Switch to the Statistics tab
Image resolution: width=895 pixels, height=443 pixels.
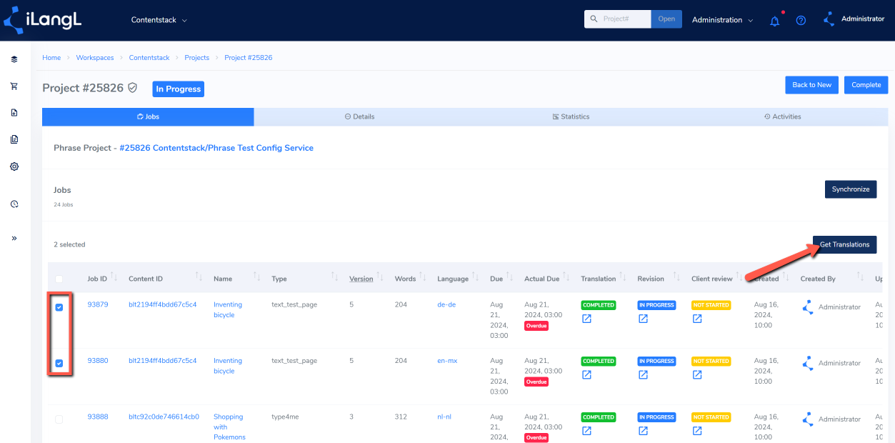pyautogui.click(x=571, y=116)
